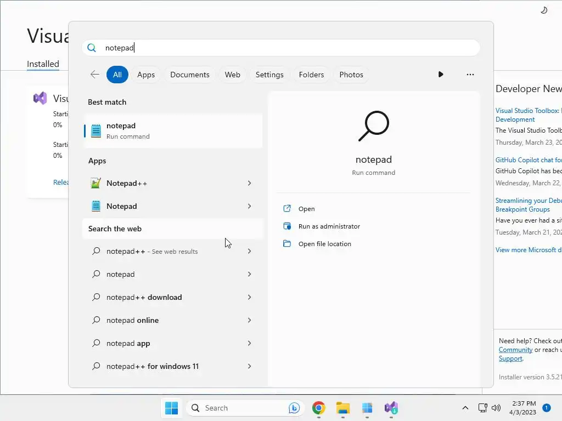Open the clock showing 2:37 PM
This screenshot has width=562, height=421.
[x=523, y=408]
